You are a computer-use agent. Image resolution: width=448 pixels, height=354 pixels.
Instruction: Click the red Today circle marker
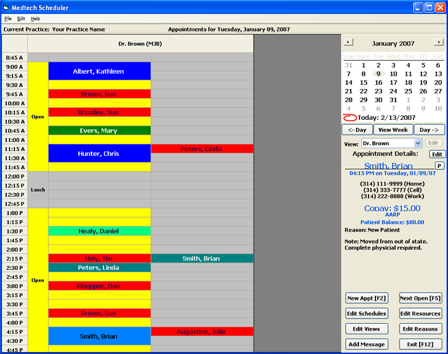click(350, 117)
